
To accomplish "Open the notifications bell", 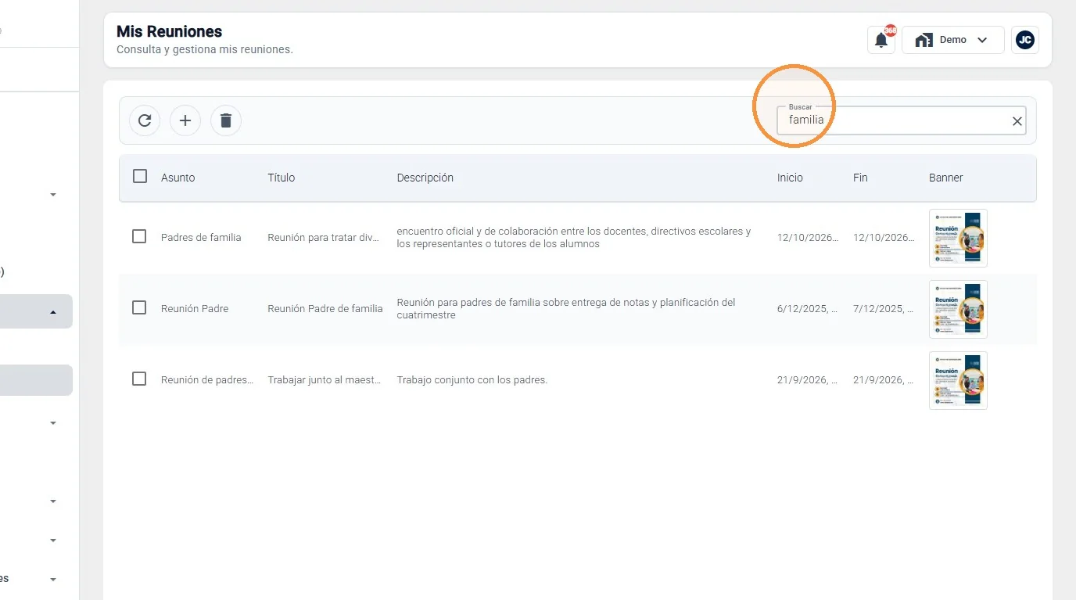I will [x=881, y=40].
